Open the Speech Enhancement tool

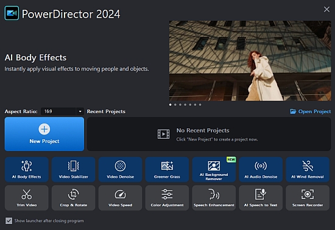(x=214, y=198)
